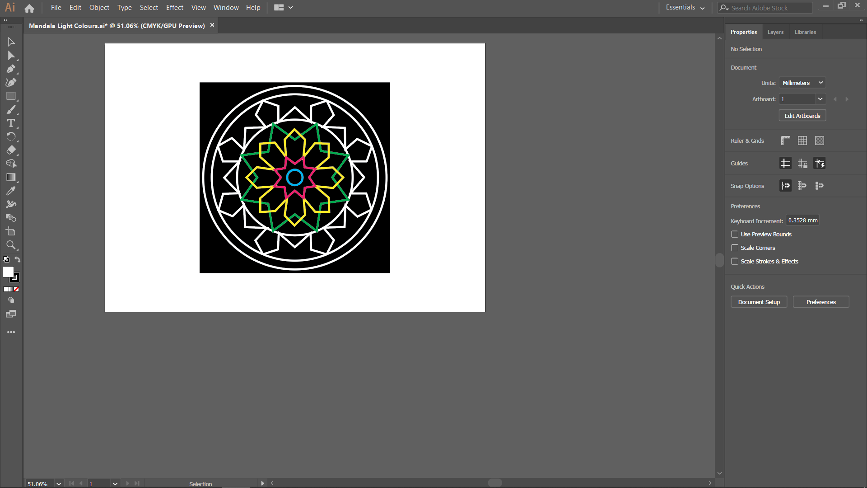Select the Pen tool
This screenshot has height=488, width=867.
(11, 69)
